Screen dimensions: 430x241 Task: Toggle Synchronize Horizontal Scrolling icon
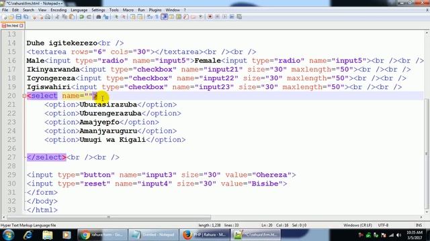140,17
